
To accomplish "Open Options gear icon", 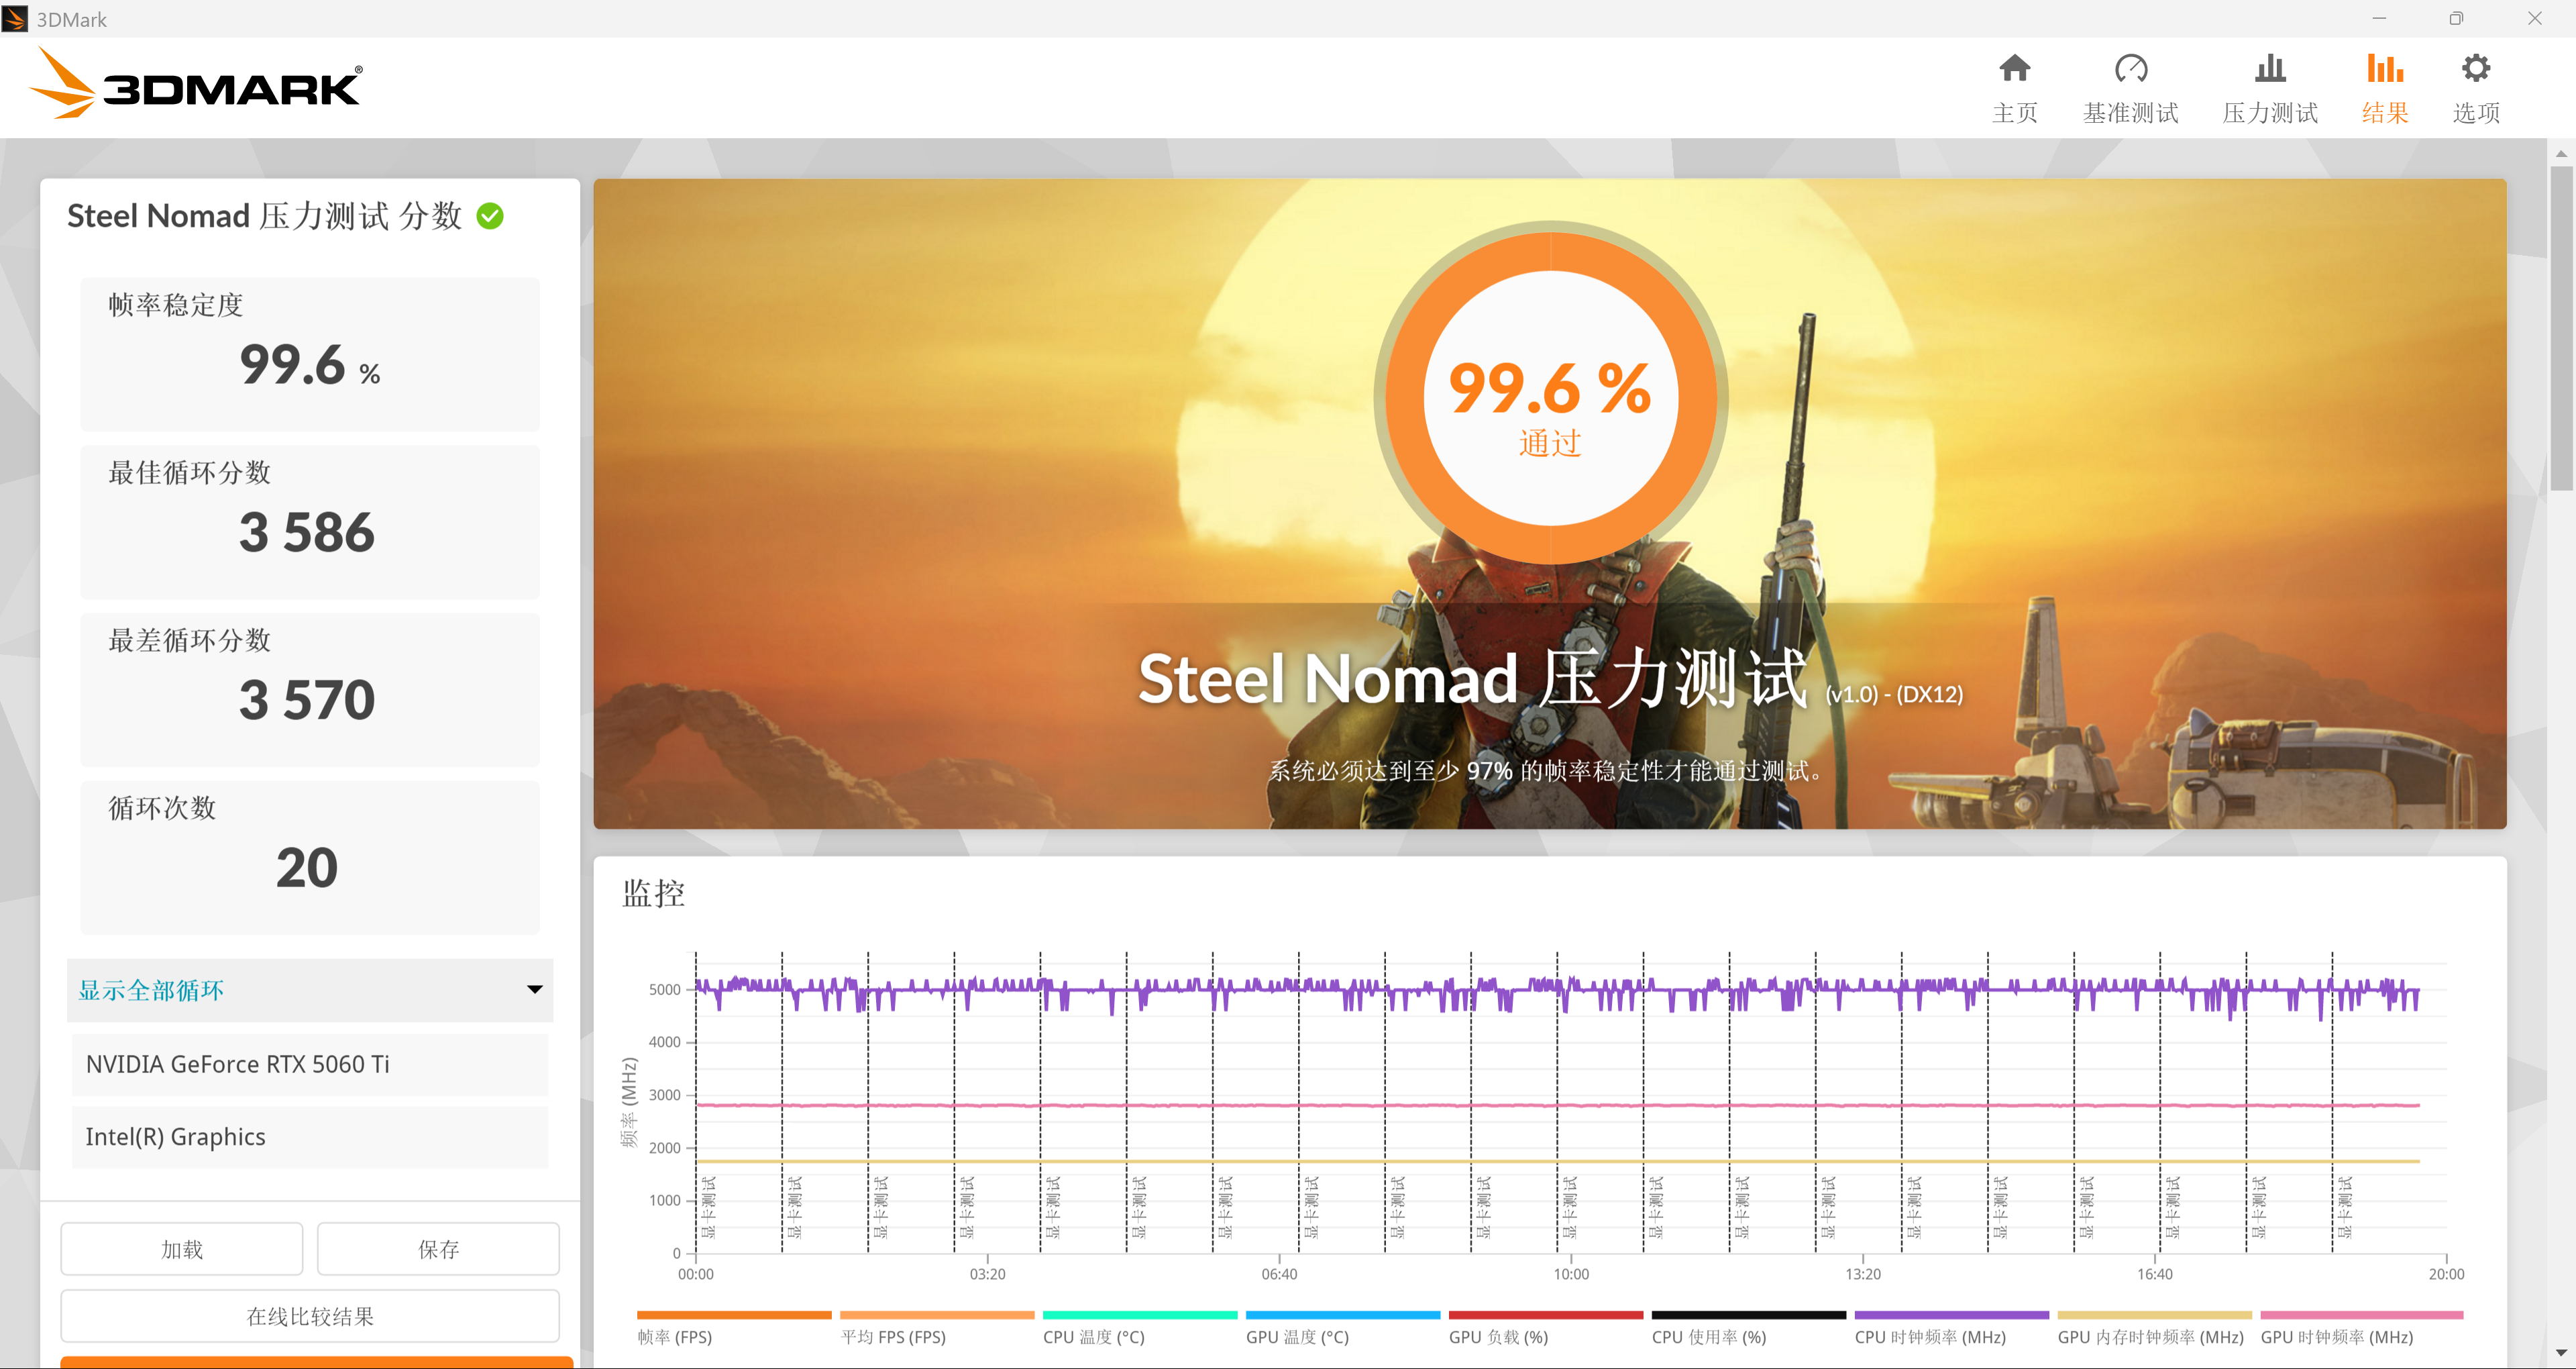I will [2475, 68].
